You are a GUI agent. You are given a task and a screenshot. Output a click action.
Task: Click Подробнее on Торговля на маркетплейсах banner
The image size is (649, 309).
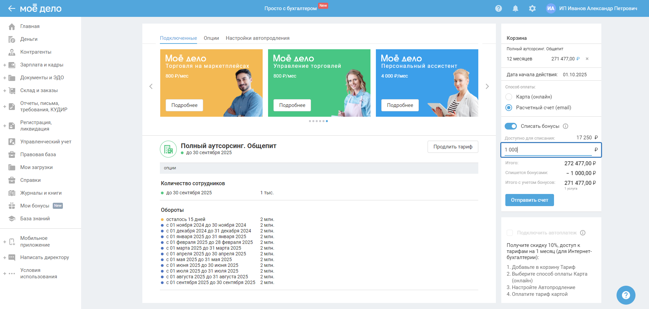[184, 105]
